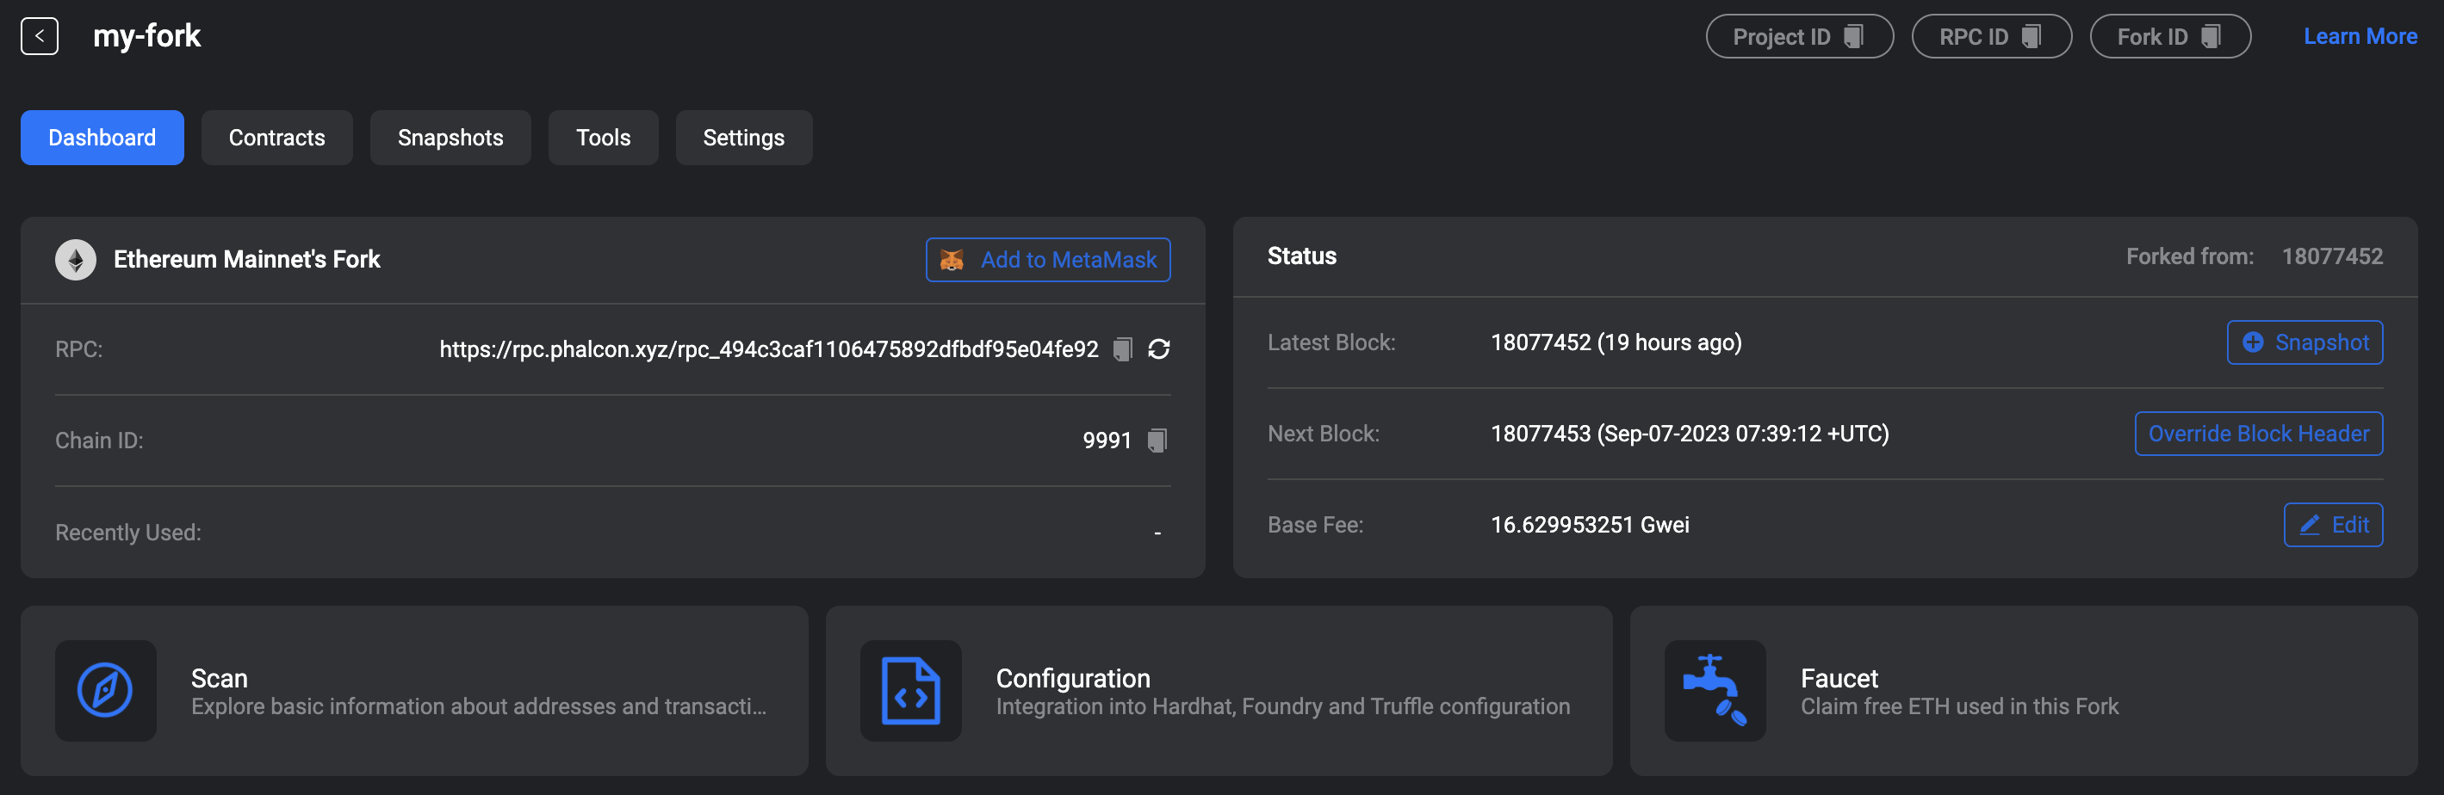
Task: Refresh the RPC endpoint
Action: 1159,348
